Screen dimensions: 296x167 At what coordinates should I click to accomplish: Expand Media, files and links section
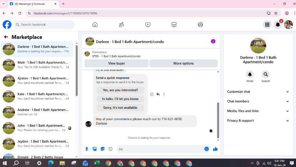coord(258,111)
